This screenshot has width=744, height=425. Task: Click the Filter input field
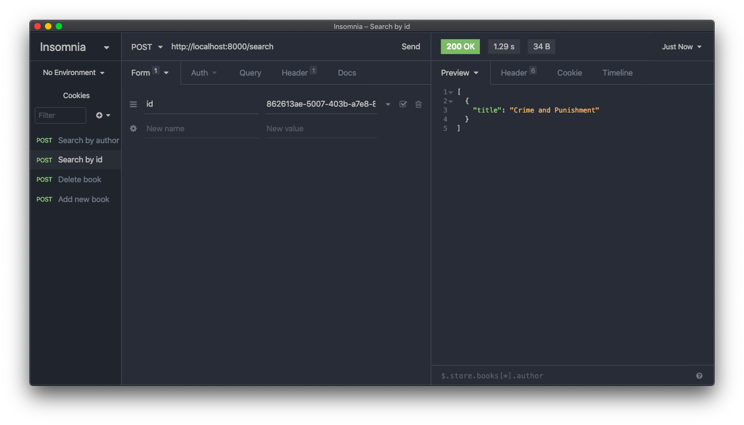click(60, 115)
